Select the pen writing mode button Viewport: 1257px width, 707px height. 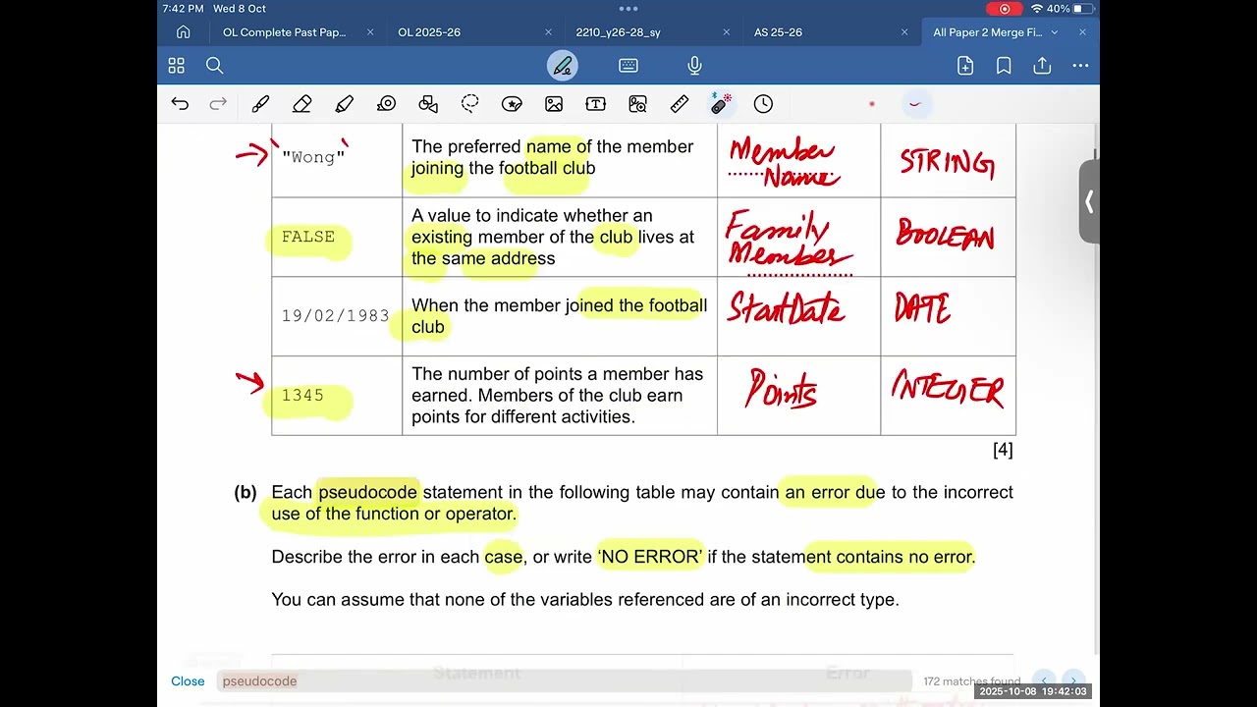563,66
